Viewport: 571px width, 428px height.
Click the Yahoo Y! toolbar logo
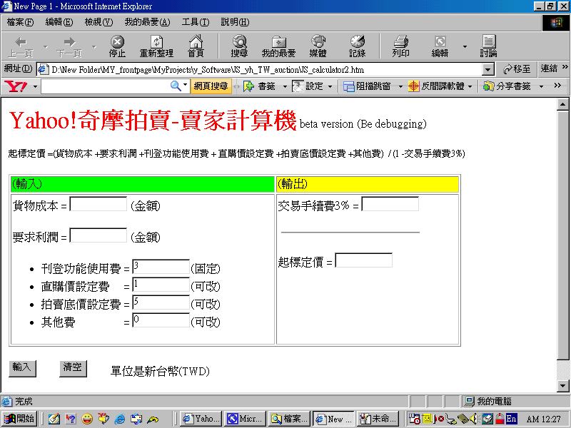coord(15,86)
